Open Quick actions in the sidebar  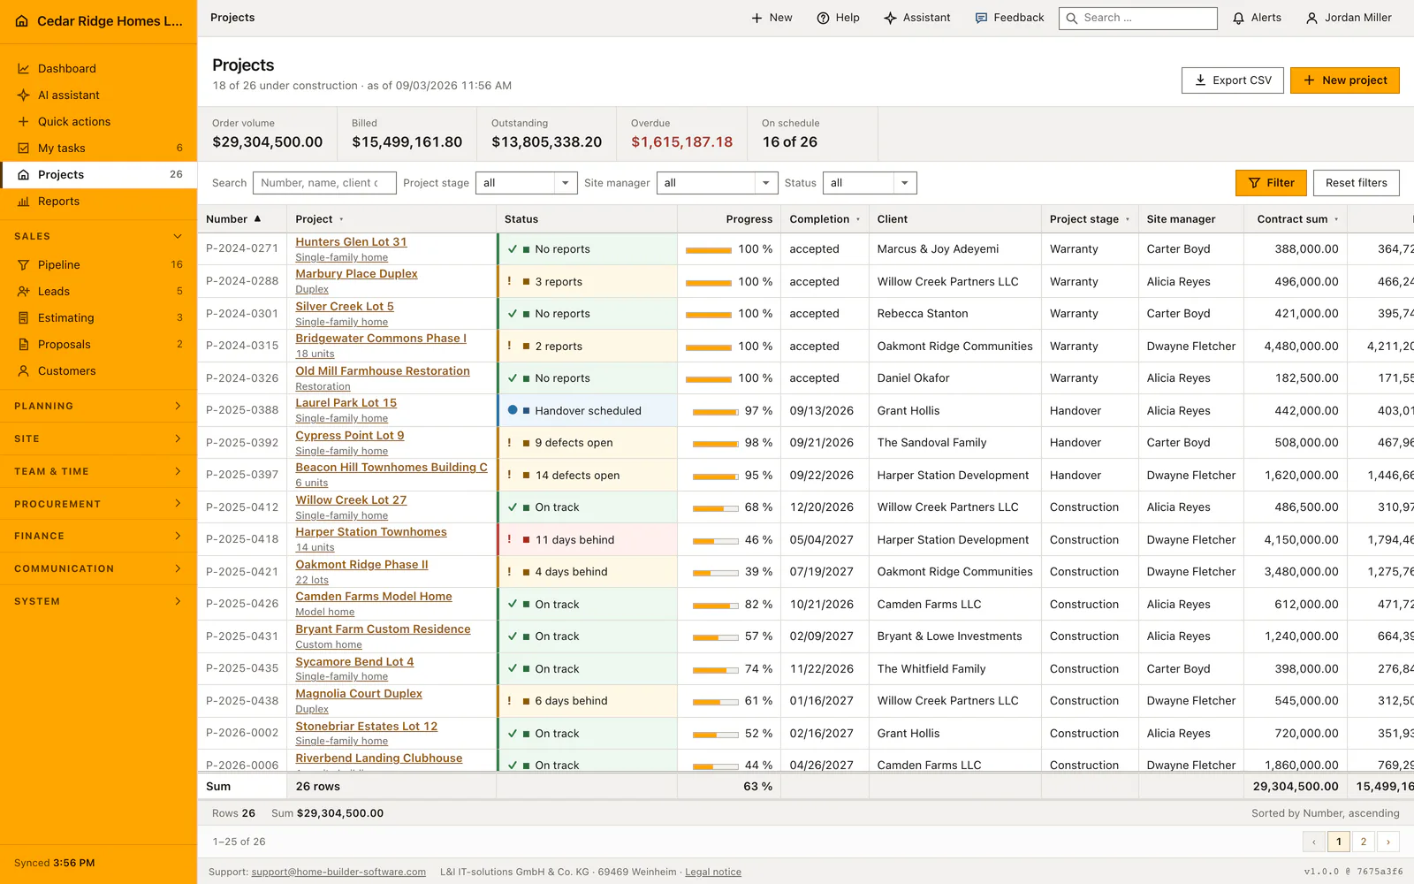click(x=98, y=121)
